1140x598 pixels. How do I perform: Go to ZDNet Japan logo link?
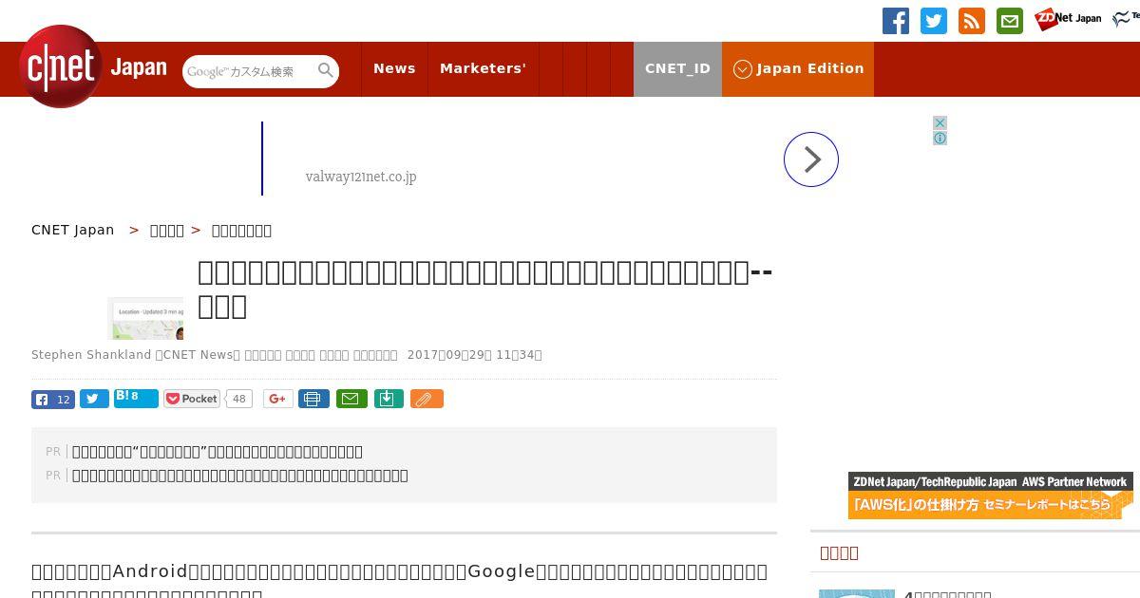coord(1068,19)
